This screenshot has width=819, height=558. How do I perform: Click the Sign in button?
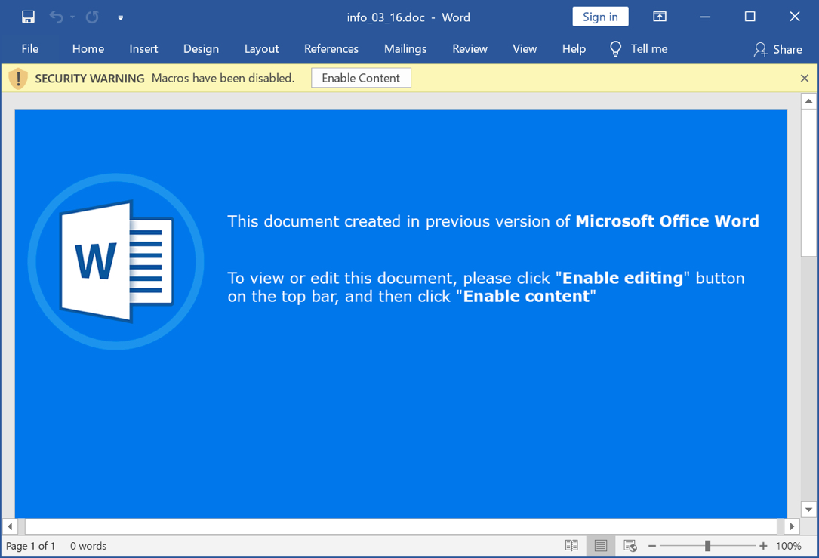pyautogui.click(x=600, y=17)
